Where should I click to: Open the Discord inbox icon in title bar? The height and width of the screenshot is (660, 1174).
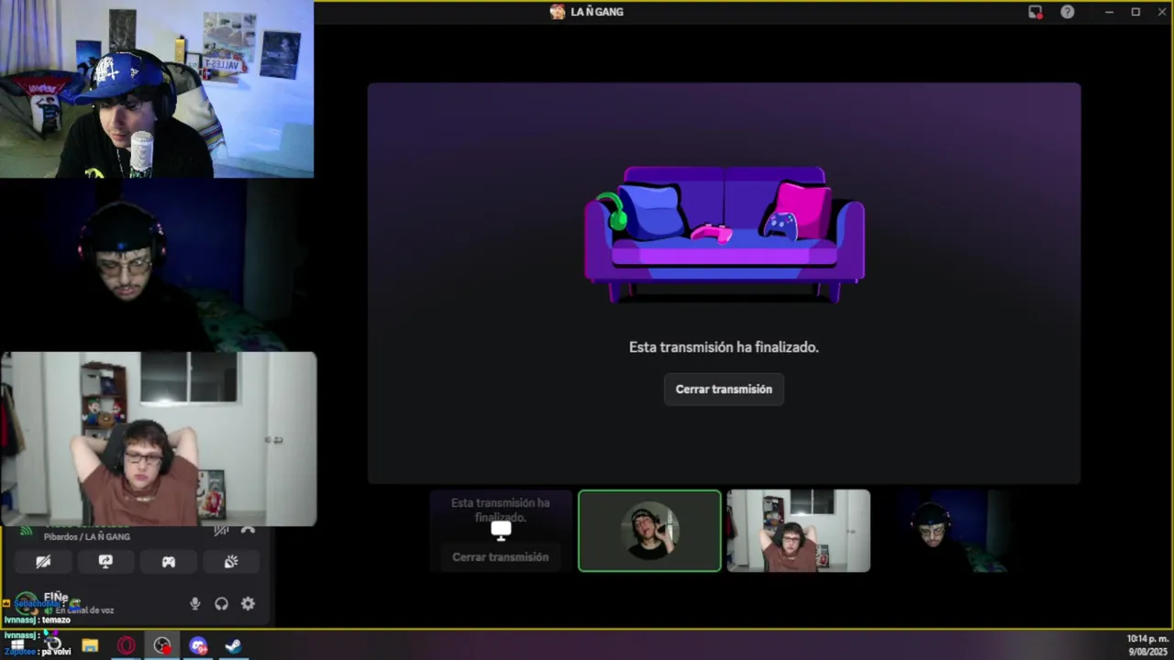[x=1035, y=12]
